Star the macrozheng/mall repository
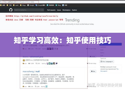Image resolution: width=125 pixels, height=90 pixels. pyautogui.click(x=93, y=71)
